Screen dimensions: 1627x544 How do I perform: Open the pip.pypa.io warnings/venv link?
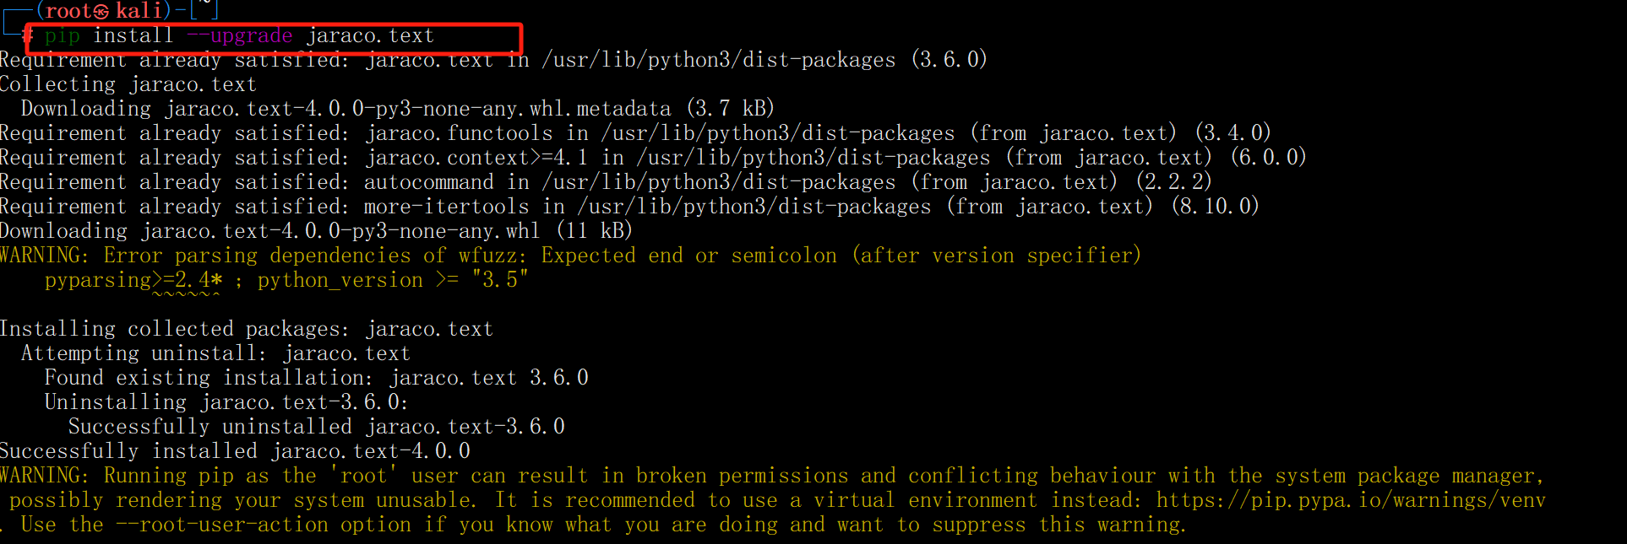pyautogui.click(x=1350, y=500)
